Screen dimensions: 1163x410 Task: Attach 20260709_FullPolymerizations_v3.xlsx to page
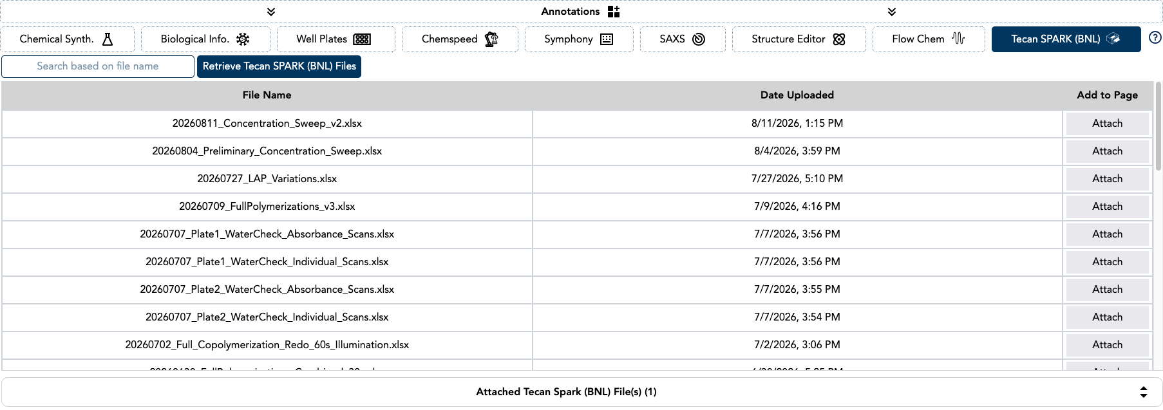coord(1107,207)
